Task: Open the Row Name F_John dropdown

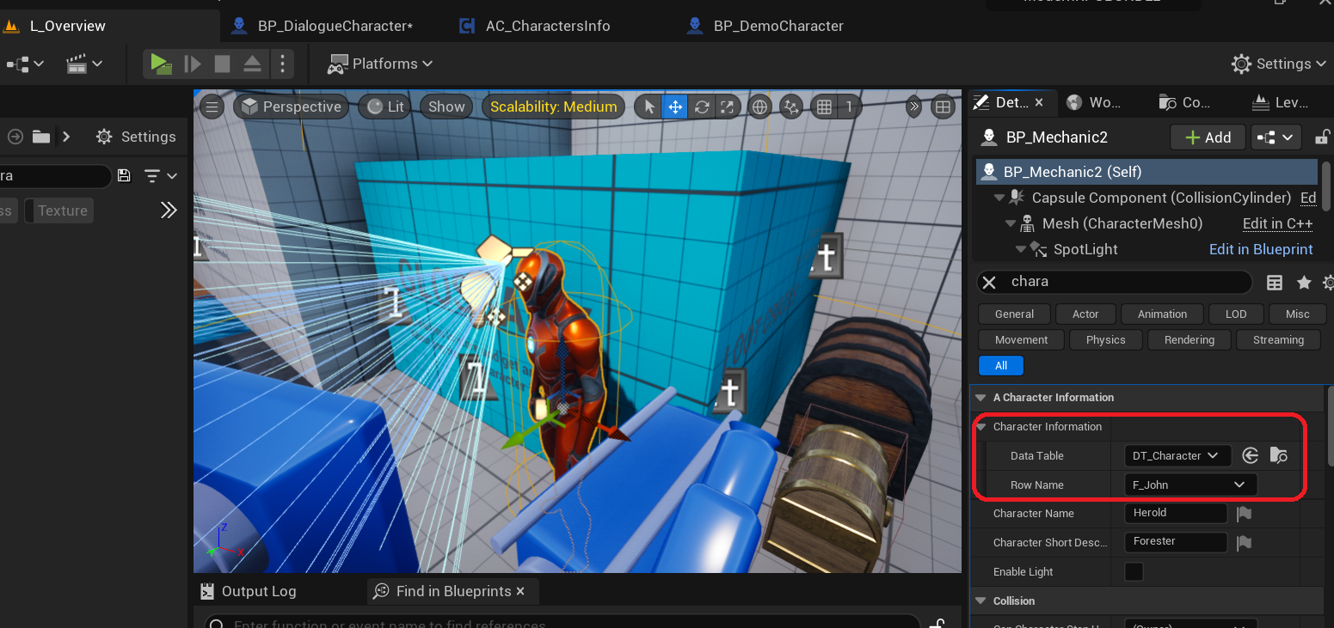Action: coord(1190,485)
